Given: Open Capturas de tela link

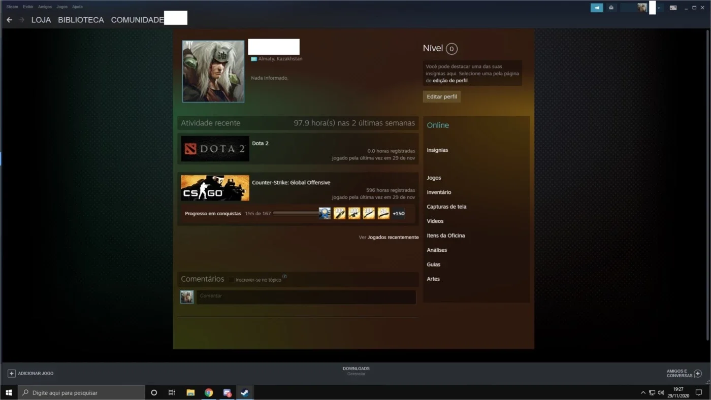Looking at the screenshot, I should [446, 207].
